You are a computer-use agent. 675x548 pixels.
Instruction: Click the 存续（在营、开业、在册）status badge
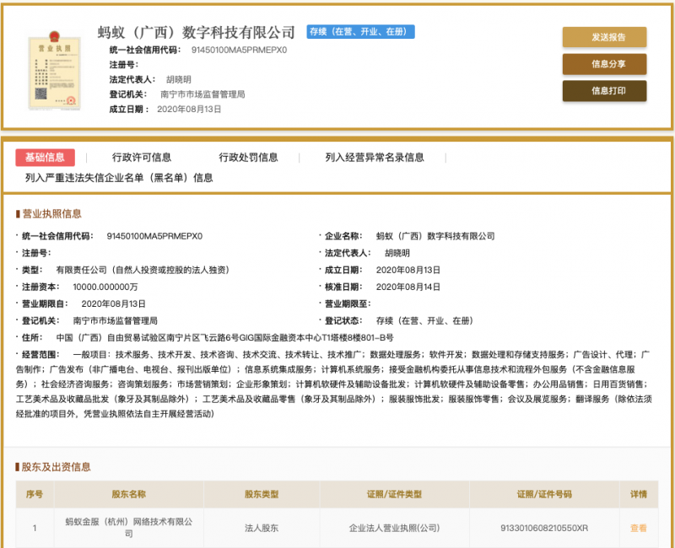[x=361, y=32]
